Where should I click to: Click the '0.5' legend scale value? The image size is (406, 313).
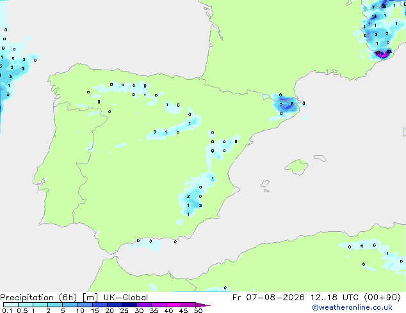[x=22, y=310]
